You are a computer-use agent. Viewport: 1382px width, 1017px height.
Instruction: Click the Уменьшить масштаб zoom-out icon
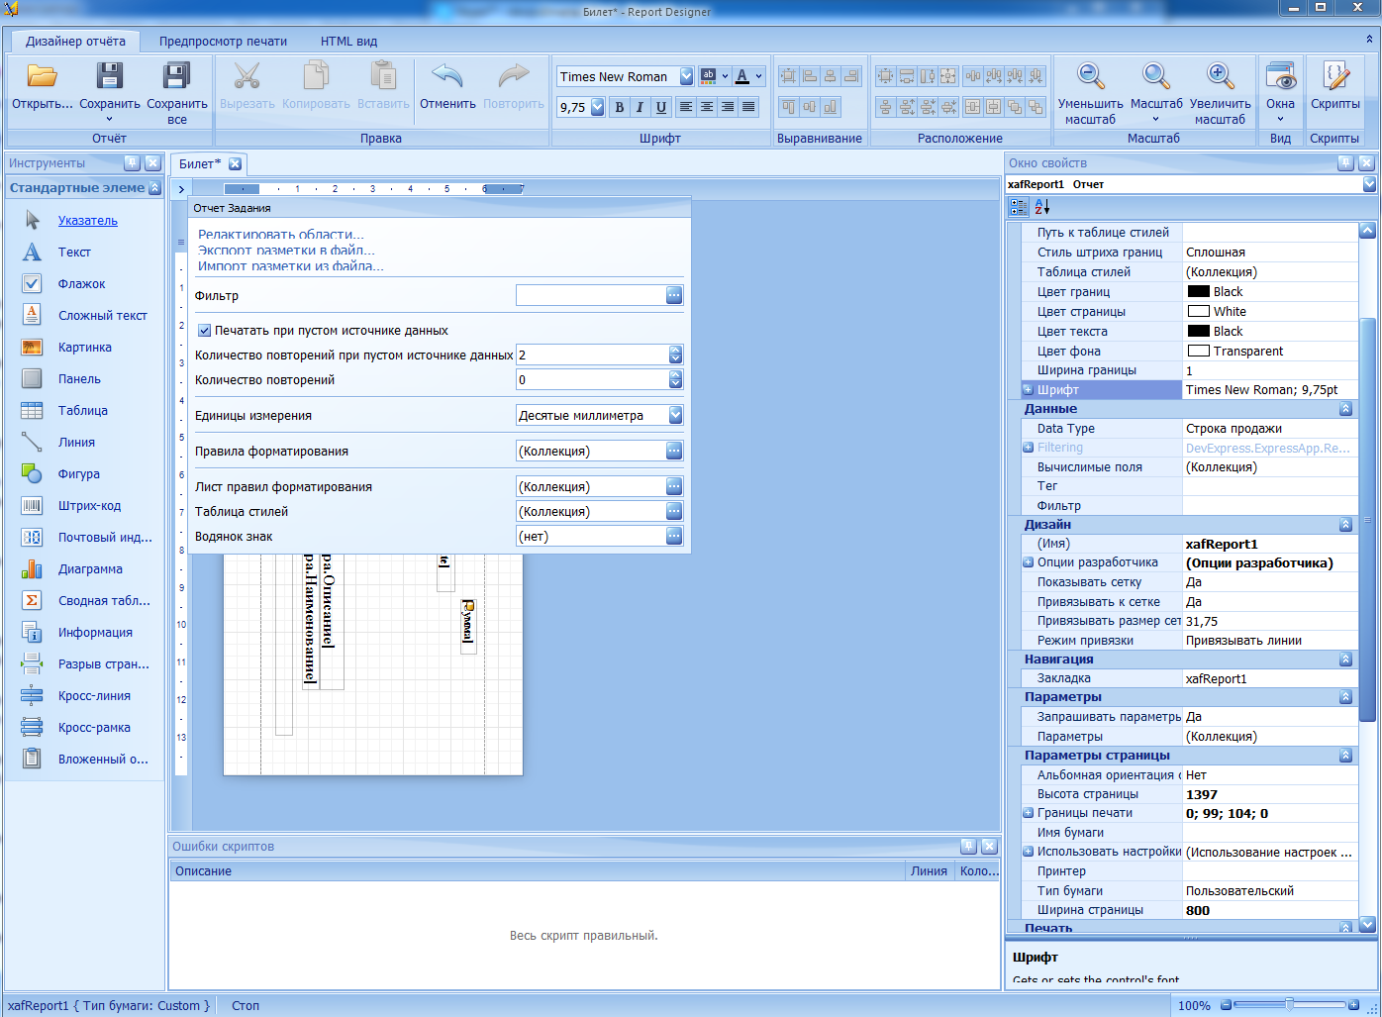click(x=1090, y=76)
